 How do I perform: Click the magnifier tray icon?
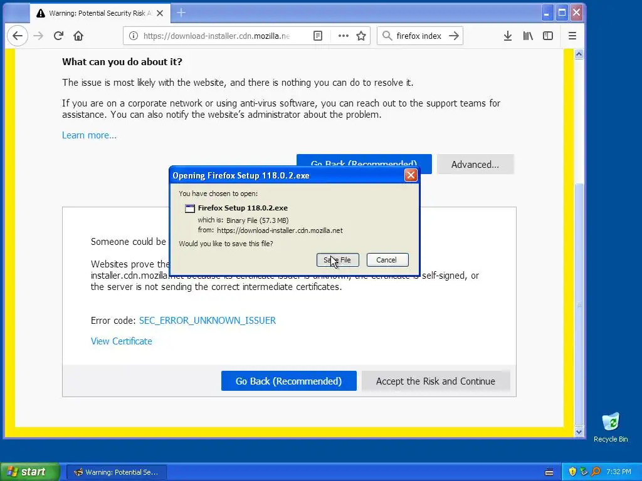[596, 472]
